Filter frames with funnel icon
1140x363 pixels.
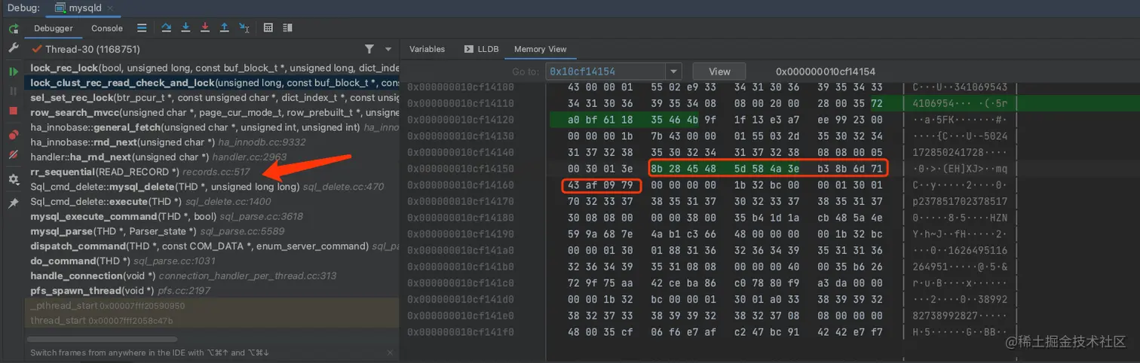[x=369, y=49]
